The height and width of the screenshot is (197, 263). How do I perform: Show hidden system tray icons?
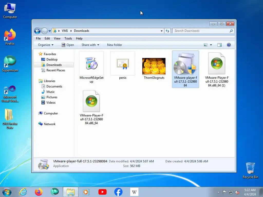pyautogui.click(x=218, y=192)
